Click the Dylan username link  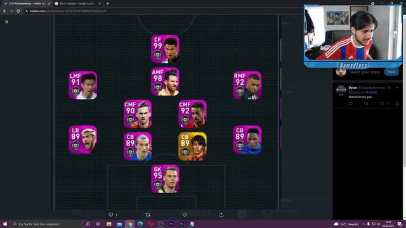[353, 87]
